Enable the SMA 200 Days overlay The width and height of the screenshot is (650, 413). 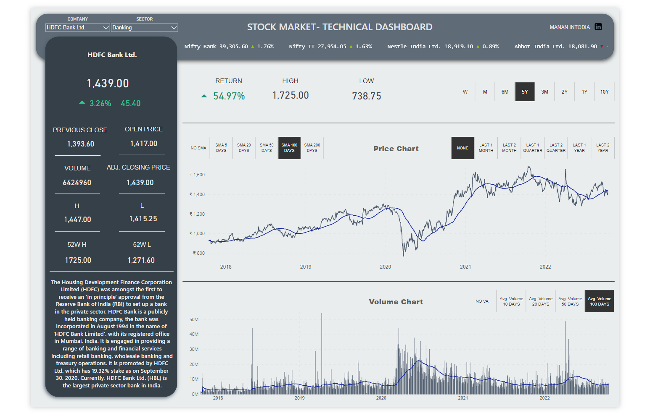click(312, 148)
